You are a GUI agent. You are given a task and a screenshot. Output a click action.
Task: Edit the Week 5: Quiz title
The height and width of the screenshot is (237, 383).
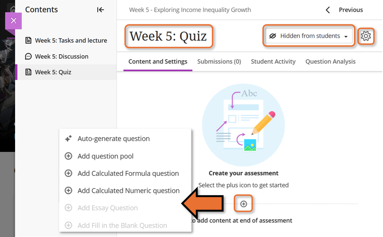(x=168, y=36)
